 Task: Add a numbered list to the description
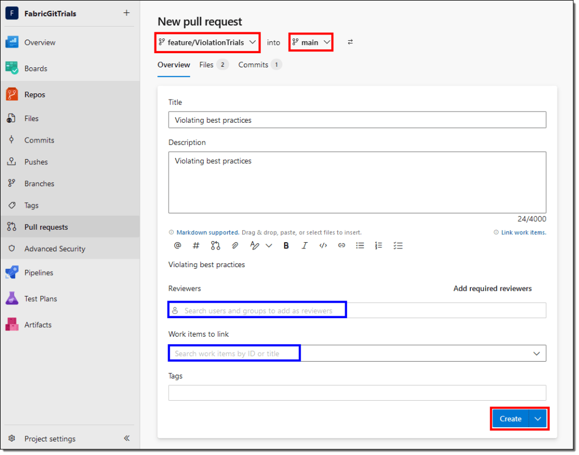tap(379, 246)
